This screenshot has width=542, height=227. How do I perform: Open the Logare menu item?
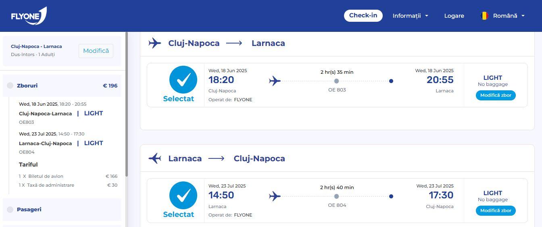[x=454, y=16]
